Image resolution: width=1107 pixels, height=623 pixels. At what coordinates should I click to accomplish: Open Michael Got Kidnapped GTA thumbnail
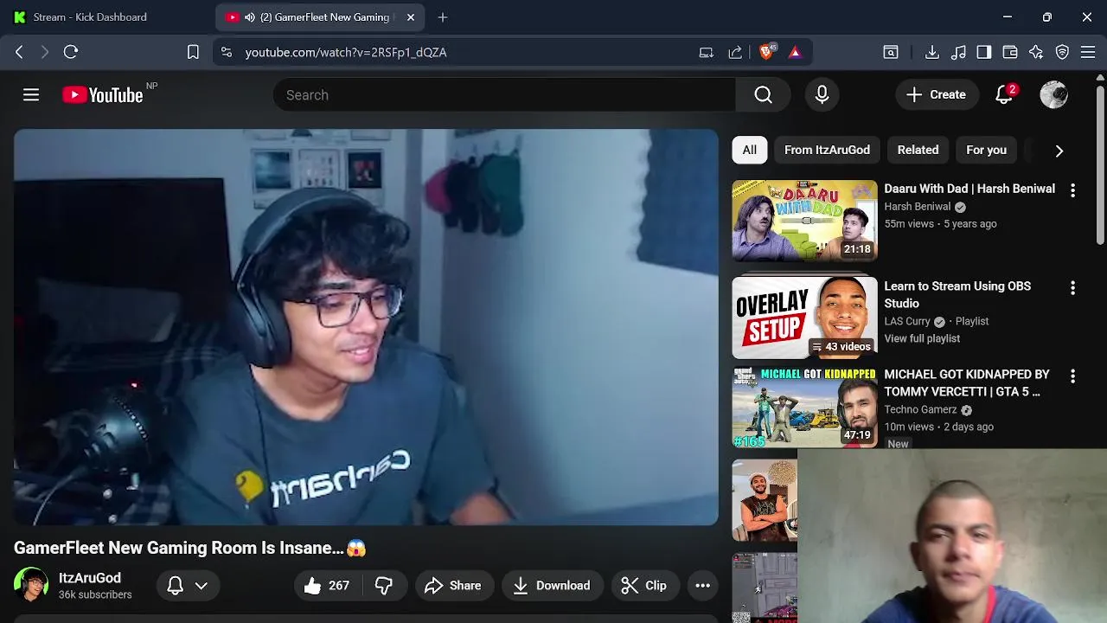point(804,408)
